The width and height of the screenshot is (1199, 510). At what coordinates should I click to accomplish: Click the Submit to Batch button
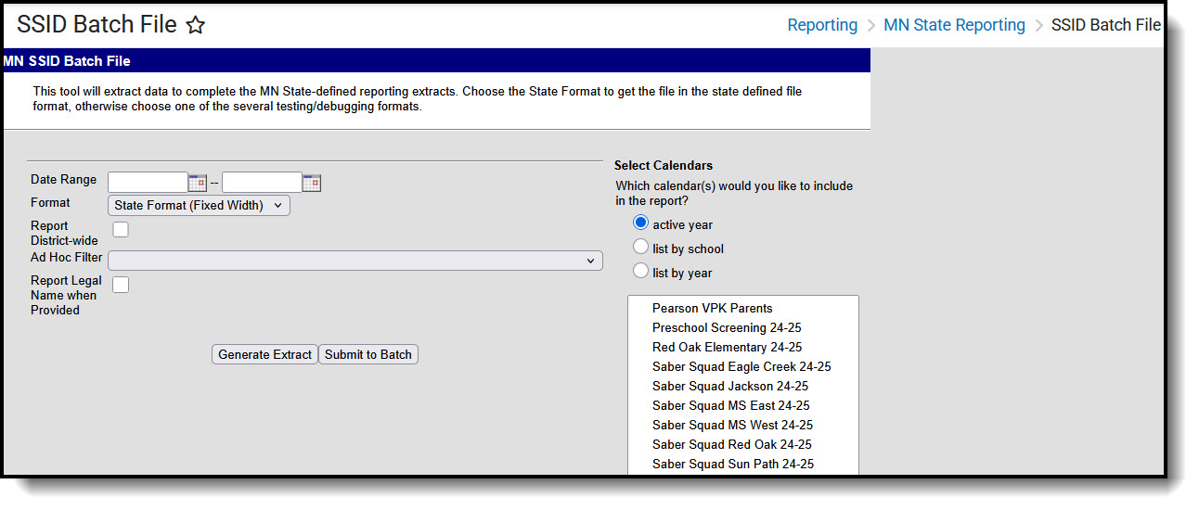point(368,354)
